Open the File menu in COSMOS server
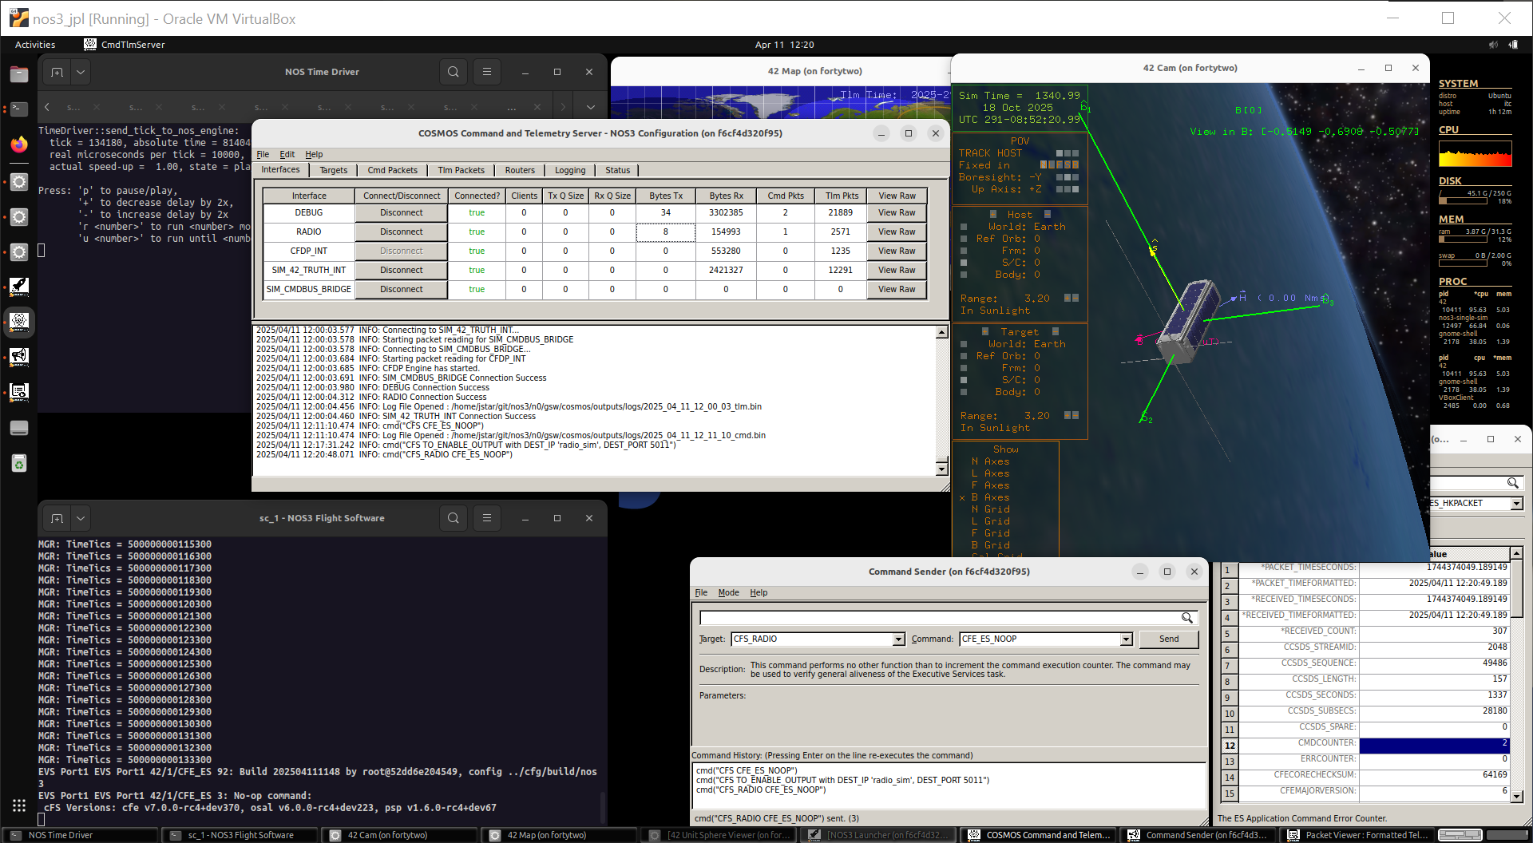This screenshot has height=843, width=1533. point(263,155)
